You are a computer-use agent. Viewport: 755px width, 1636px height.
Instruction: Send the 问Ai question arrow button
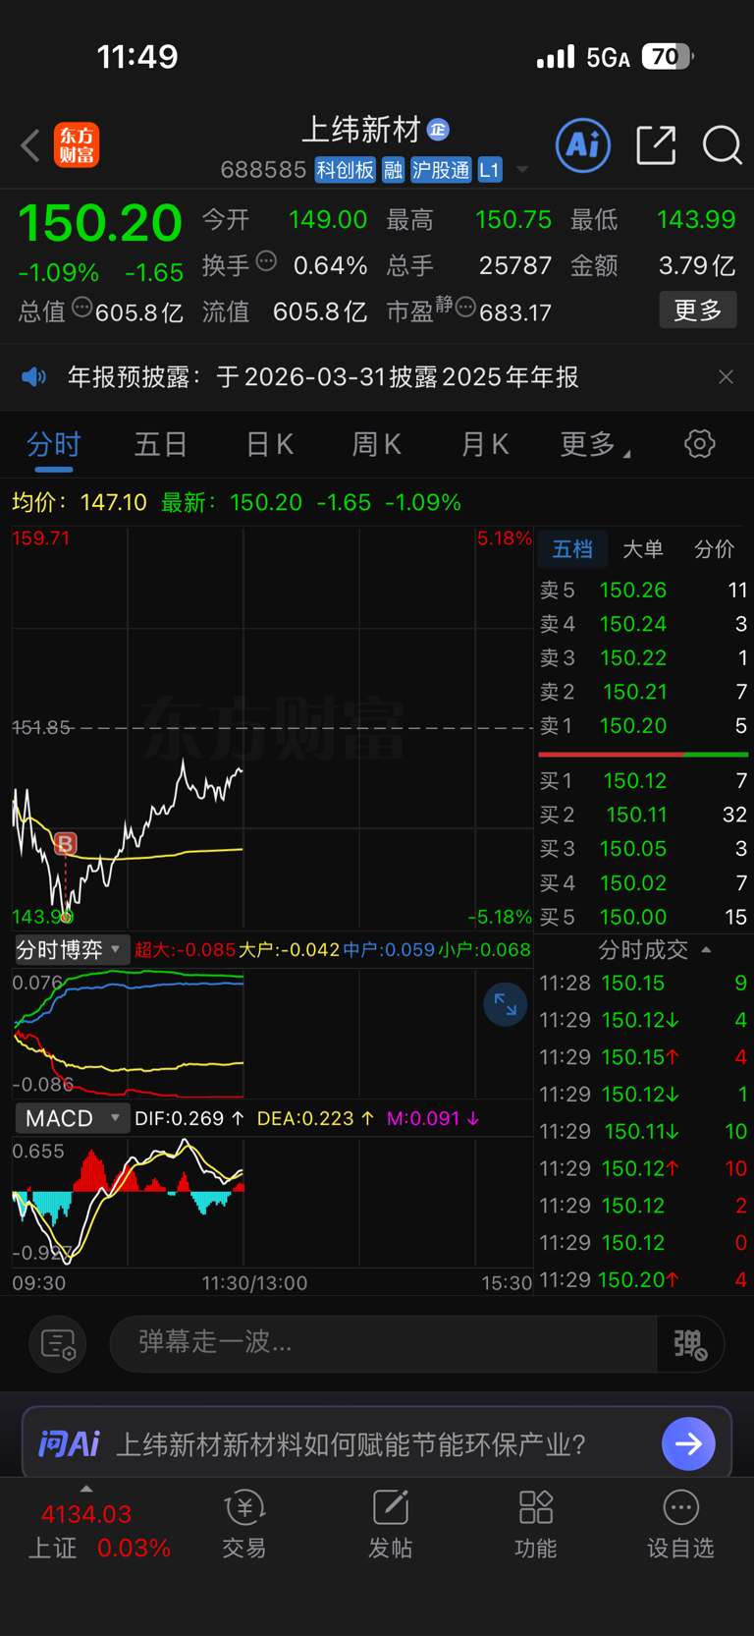click(688, 1443)
